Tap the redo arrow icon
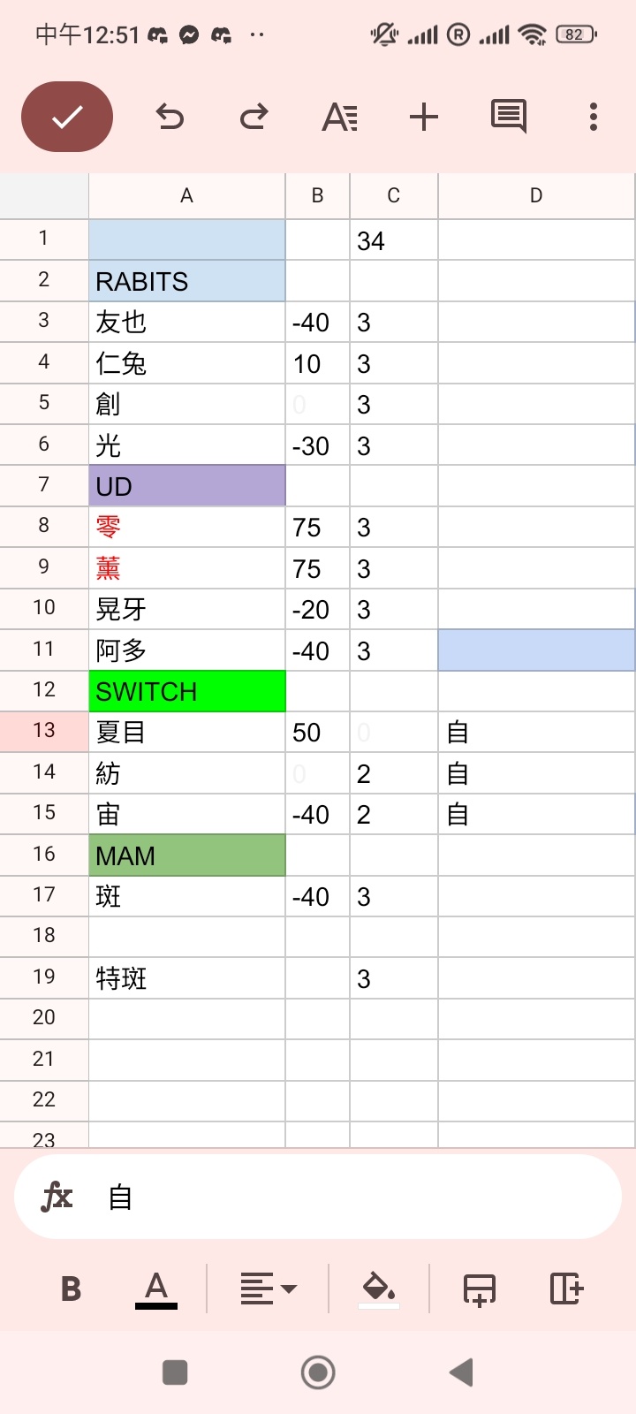 254,117
